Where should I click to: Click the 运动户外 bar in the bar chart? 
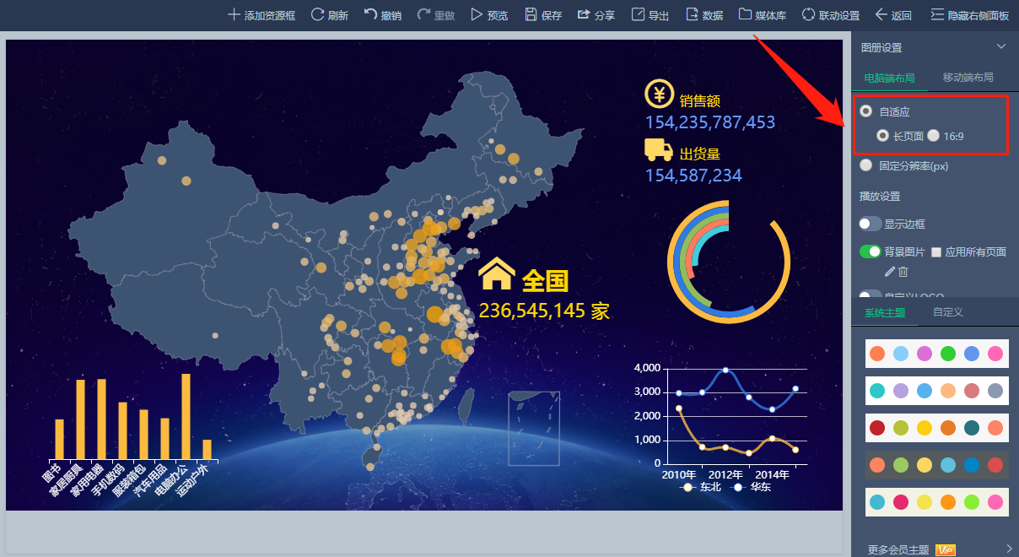click(207, 449)
